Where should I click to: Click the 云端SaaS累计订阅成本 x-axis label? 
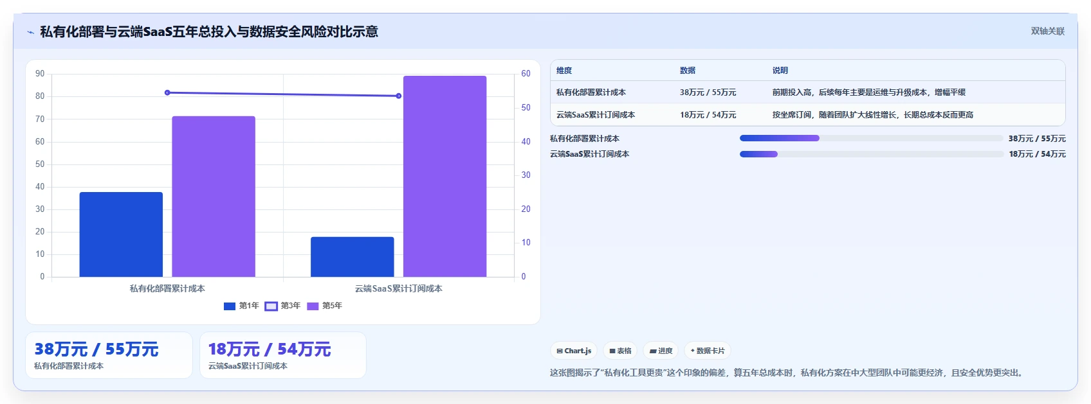pos(399,289)
